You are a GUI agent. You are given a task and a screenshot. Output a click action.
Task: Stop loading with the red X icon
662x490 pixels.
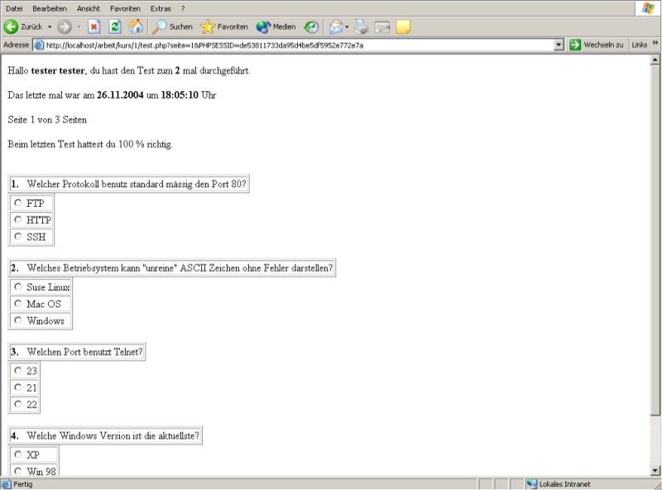click(x=94, y=27)
